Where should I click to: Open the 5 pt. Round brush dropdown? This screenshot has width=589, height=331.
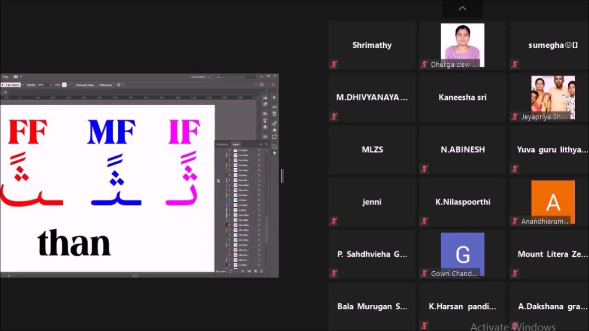pos(23,85)
